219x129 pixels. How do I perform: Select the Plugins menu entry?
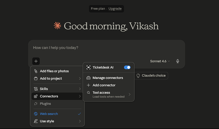click(x=57, y=103)
